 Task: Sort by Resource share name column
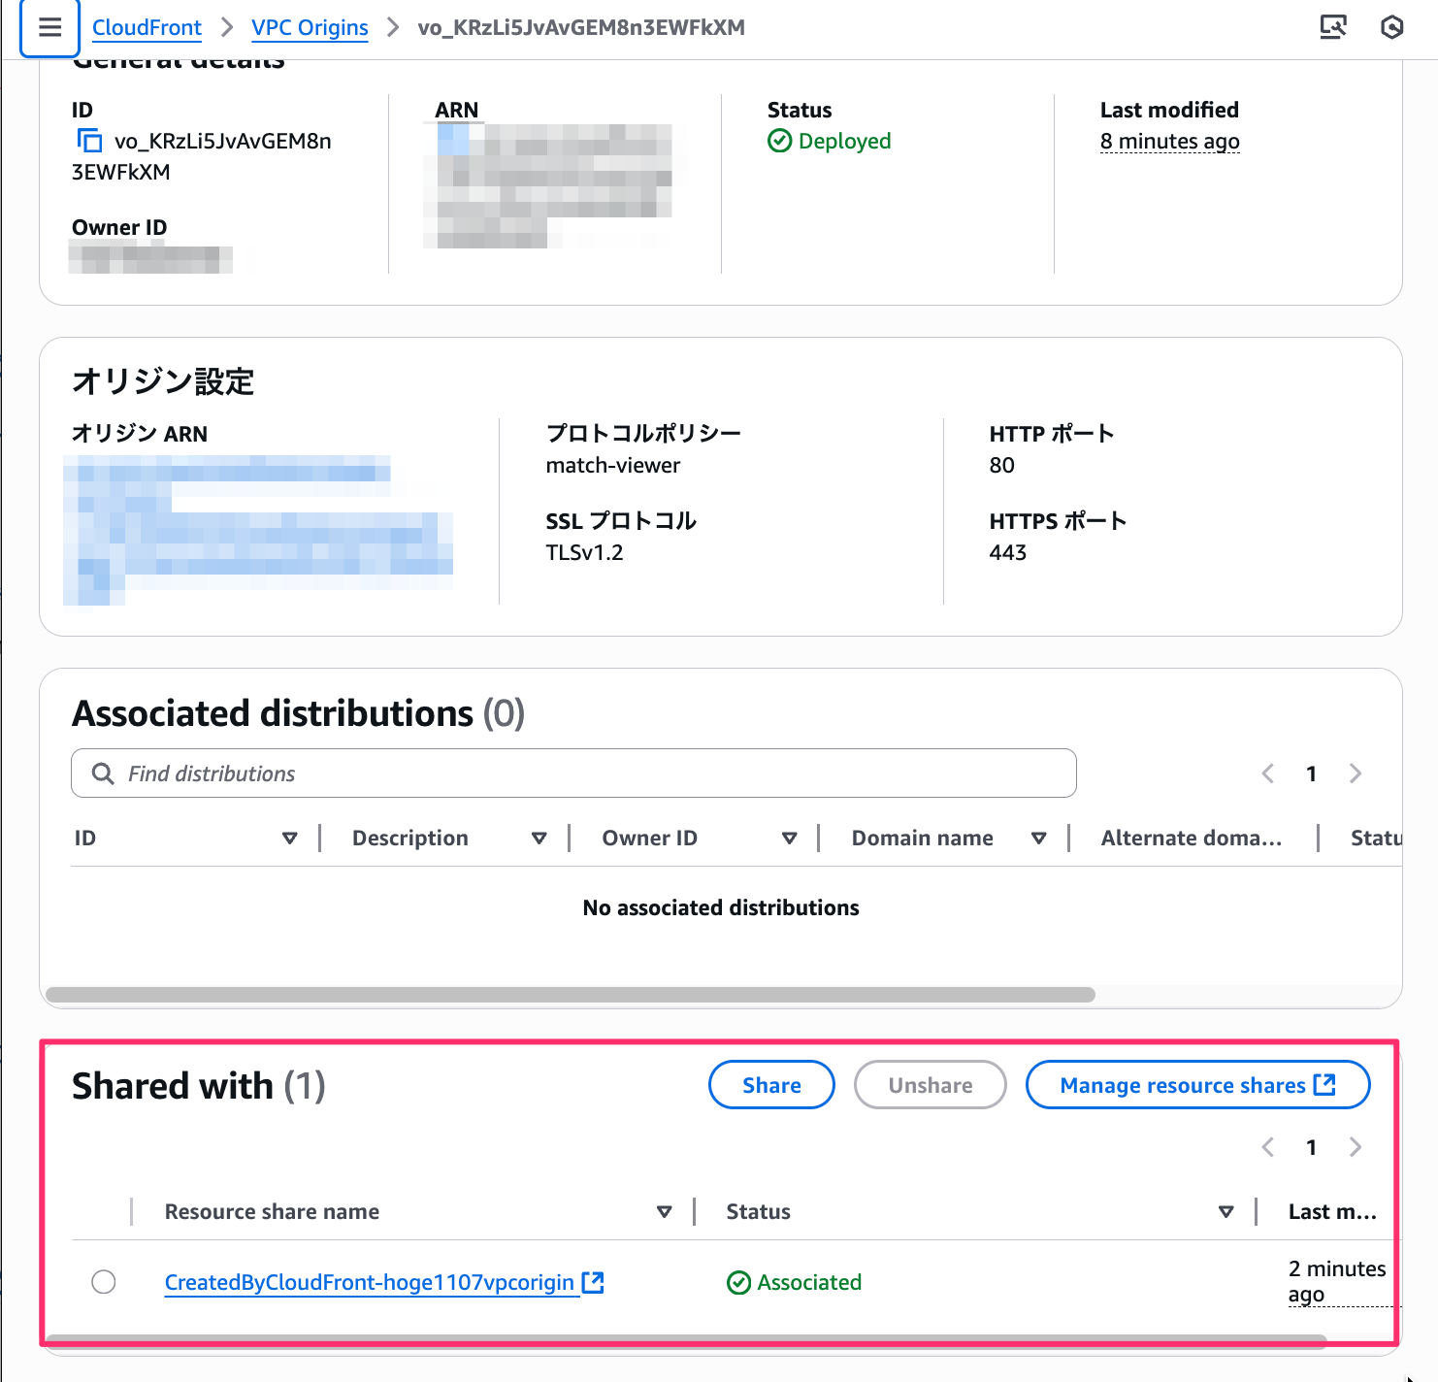(x=664, y=1212)
